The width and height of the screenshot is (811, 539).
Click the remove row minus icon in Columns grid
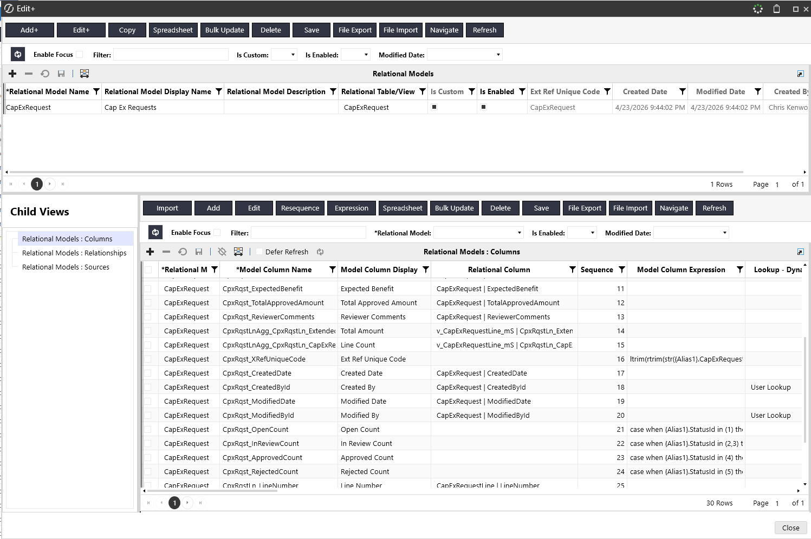pos(166,252)
